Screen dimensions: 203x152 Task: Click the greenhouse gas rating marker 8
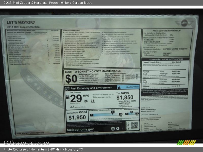click(112, 112)
